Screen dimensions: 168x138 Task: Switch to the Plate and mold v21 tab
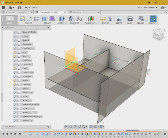[x=17, y=12]
